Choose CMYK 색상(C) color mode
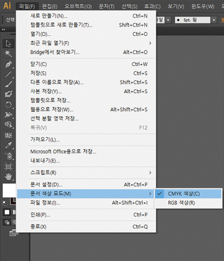224x261 pixels. coord(189,194)
